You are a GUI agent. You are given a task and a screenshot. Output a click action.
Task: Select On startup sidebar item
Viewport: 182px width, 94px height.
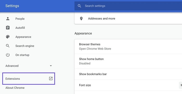pyautogui.click(x=22, y=55)
